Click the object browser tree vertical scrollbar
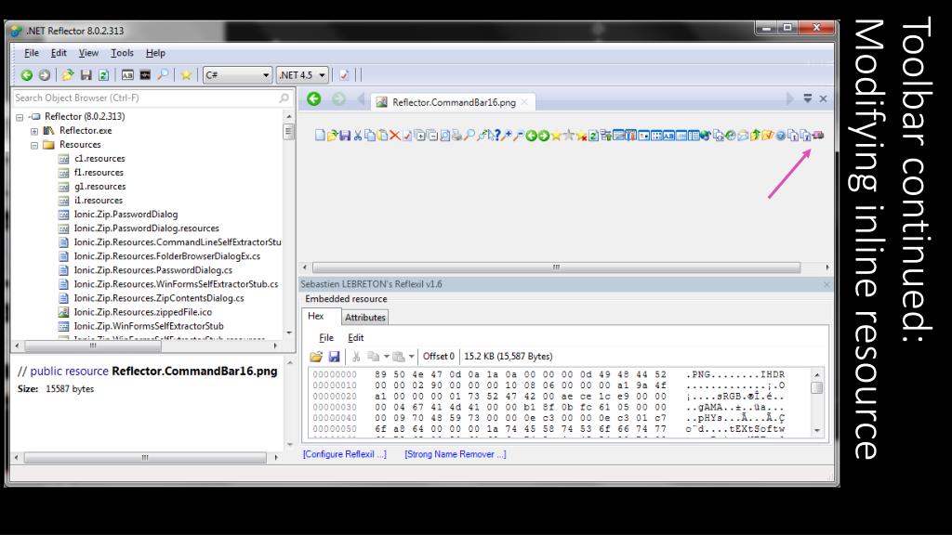 [288, 223]
